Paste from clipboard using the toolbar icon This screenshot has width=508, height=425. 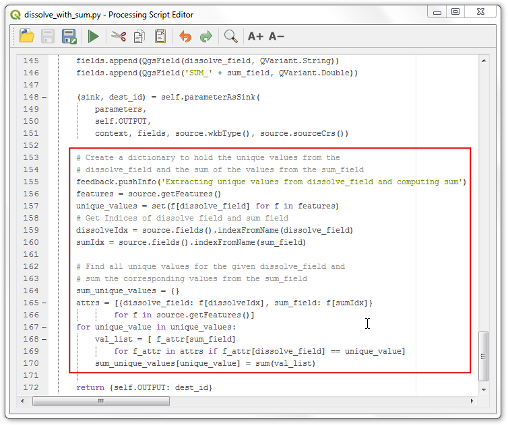160,36
